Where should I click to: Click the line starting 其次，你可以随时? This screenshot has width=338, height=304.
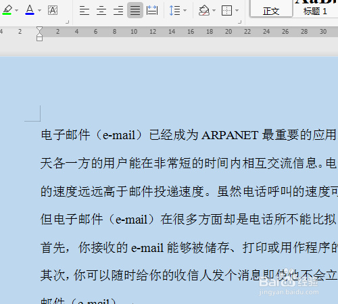189,276
